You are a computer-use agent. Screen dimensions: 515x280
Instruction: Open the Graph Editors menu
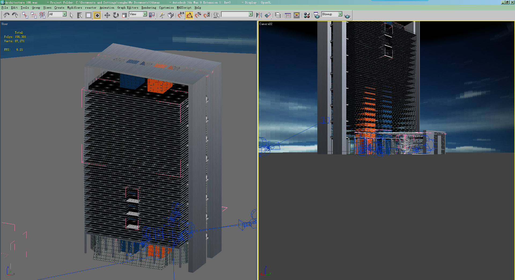click(128, 7)
